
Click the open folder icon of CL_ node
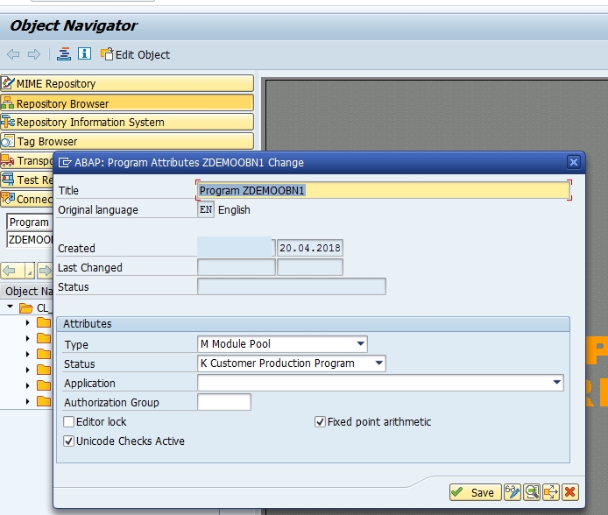26,308
